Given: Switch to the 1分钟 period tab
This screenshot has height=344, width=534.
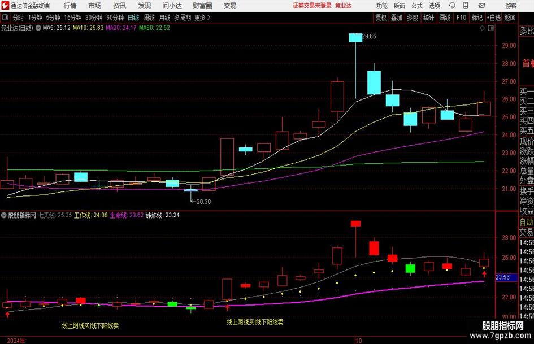Looking at the screenshot, I should coord(35,18).
